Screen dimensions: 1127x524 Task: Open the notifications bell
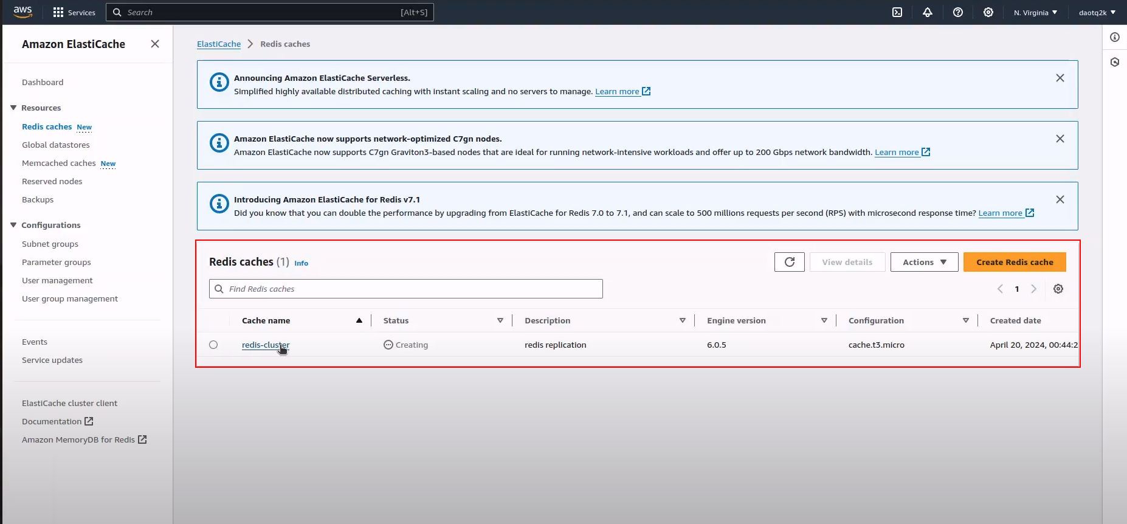click(928, 12)
